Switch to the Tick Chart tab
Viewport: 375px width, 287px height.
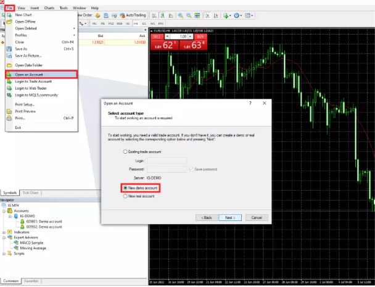pos(30,193)
